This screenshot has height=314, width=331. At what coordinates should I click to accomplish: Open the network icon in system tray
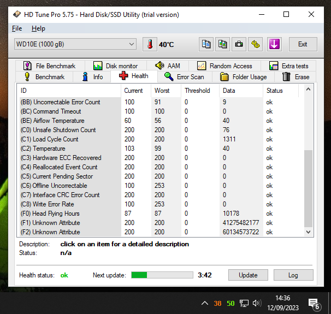coord(244,304)
